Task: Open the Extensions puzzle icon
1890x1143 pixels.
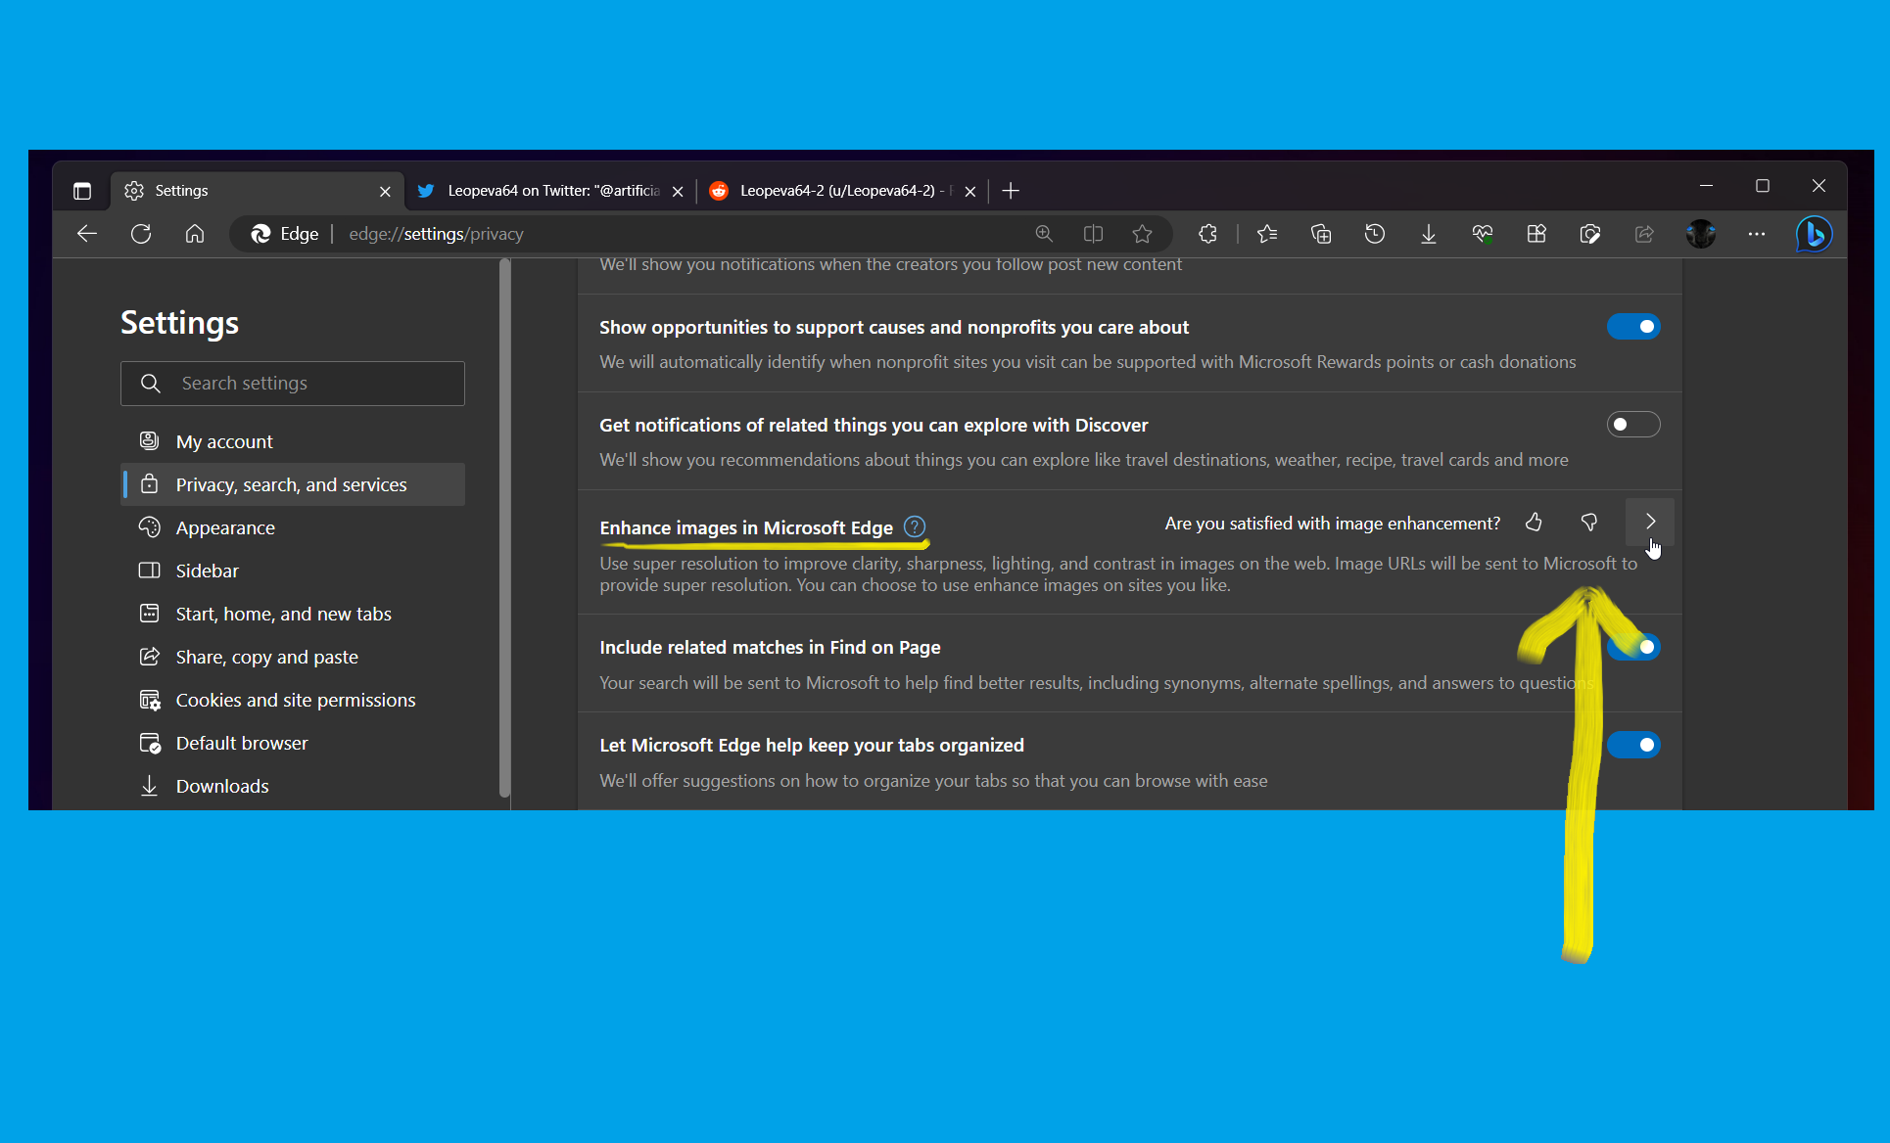Action: click(1208, 234)
